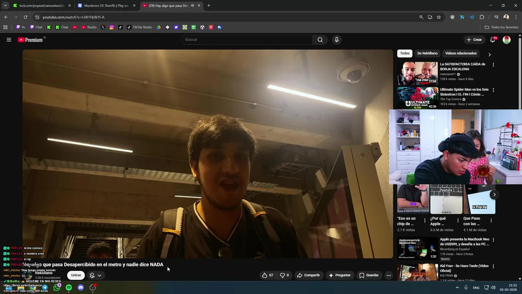Open options for MacBook Neo video
Image resolution: width=522 pixels, height=294 pixels.
point(493,240)
